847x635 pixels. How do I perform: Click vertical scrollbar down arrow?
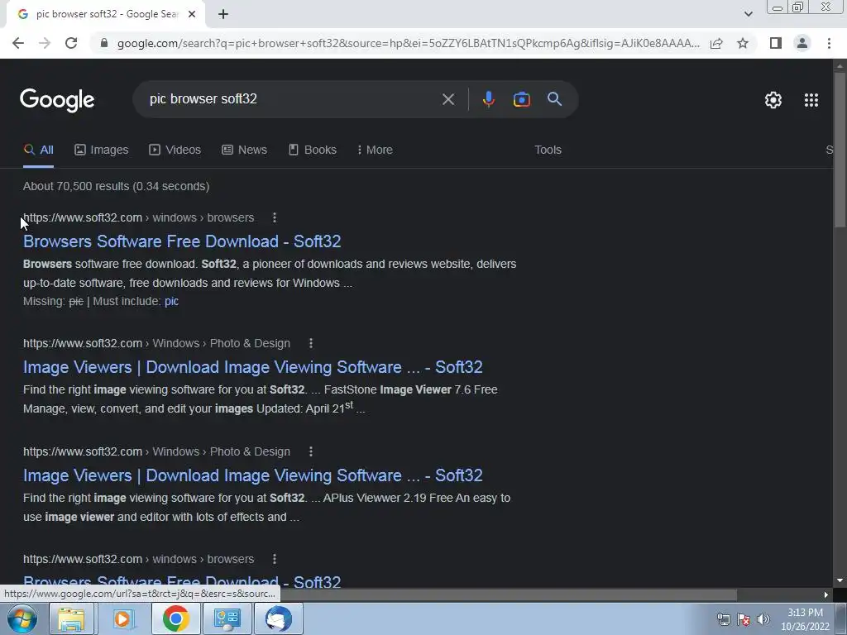[x=840, y=581]
